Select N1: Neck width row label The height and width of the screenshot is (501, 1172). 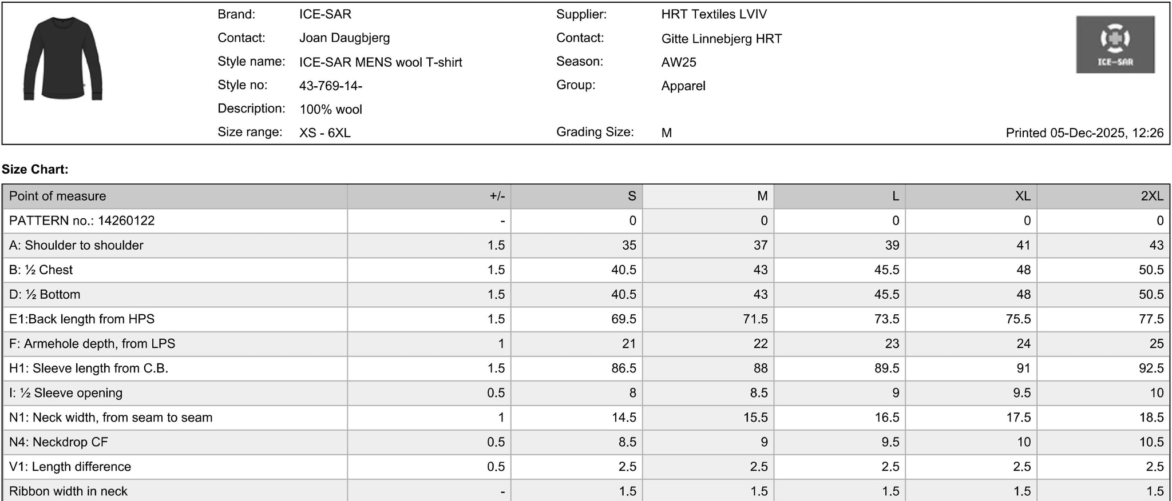point(110,418)
